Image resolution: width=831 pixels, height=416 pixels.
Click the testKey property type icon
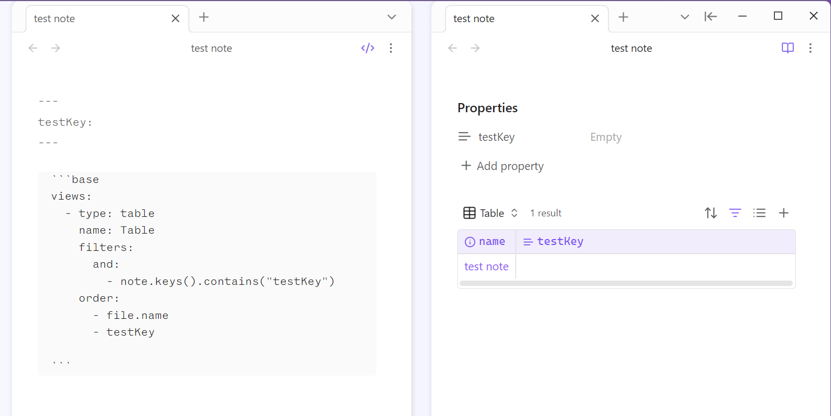(464, 137)
